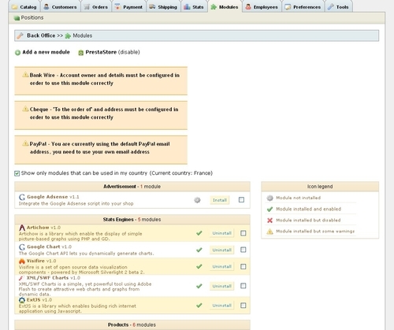Uninstall the Google Chart module
The image size is (394, 330).
(221, 250)
